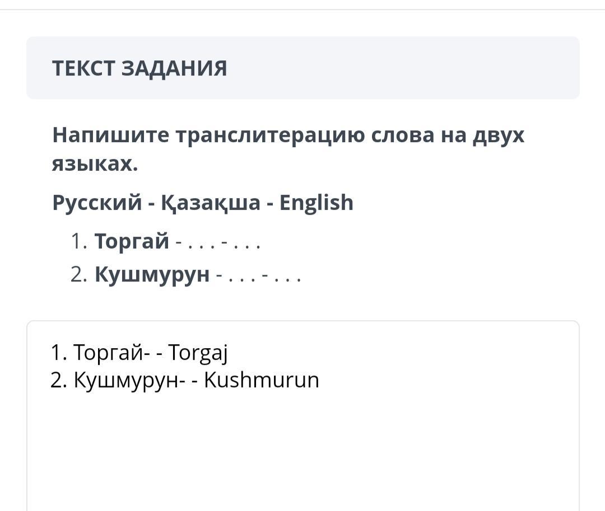Click the bold word Торгай in task list

pos(132,241)
